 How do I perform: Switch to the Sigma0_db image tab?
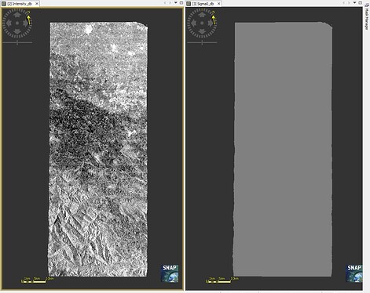tap(203, 4)
